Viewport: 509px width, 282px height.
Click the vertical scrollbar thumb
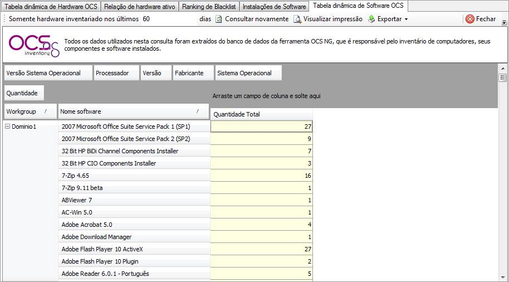503,77
